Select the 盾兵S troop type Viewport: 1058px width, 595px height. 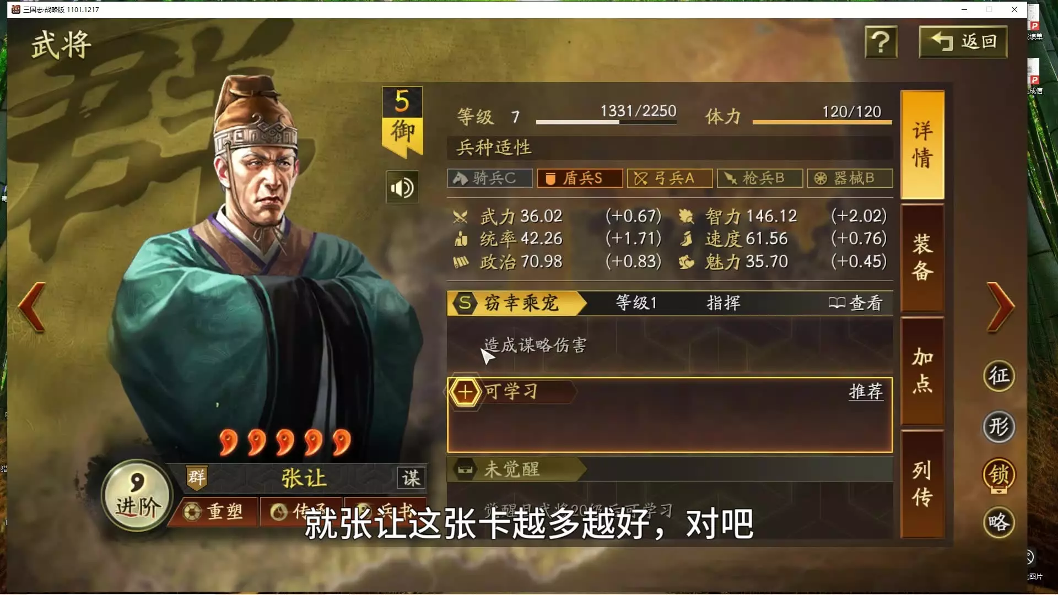point(580,178)
